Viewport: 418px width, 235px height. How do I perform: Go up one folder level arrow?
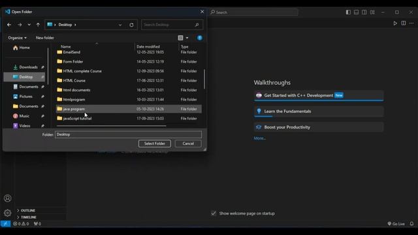38,25
